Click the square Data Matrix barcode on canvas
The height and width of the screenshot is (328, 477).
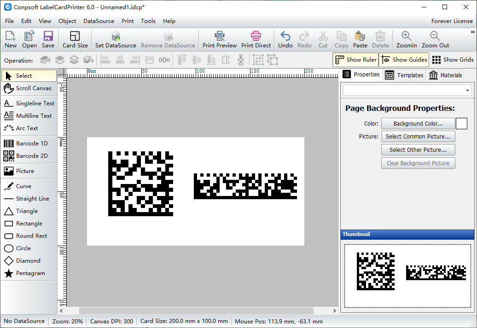click(x=140, y=184)
